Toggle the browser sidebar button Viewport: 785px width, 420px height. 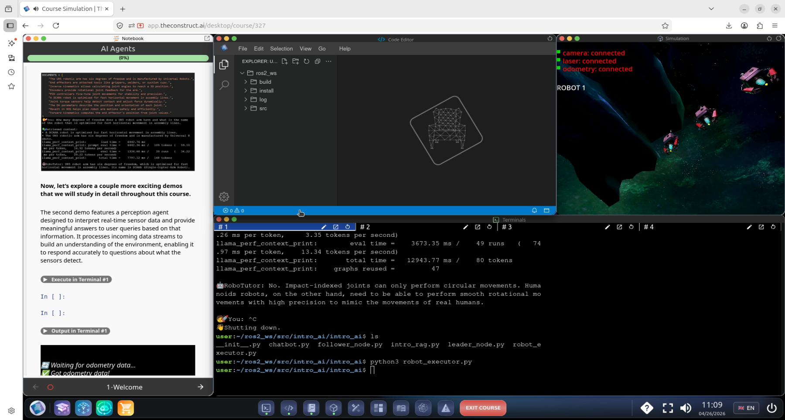pos(10,26)
